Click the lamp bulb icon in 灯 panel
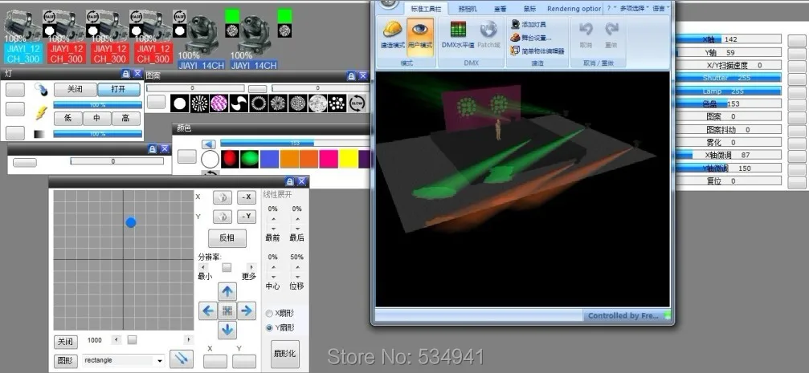This screenshot has height=373, width=809. tap(40, 90)
